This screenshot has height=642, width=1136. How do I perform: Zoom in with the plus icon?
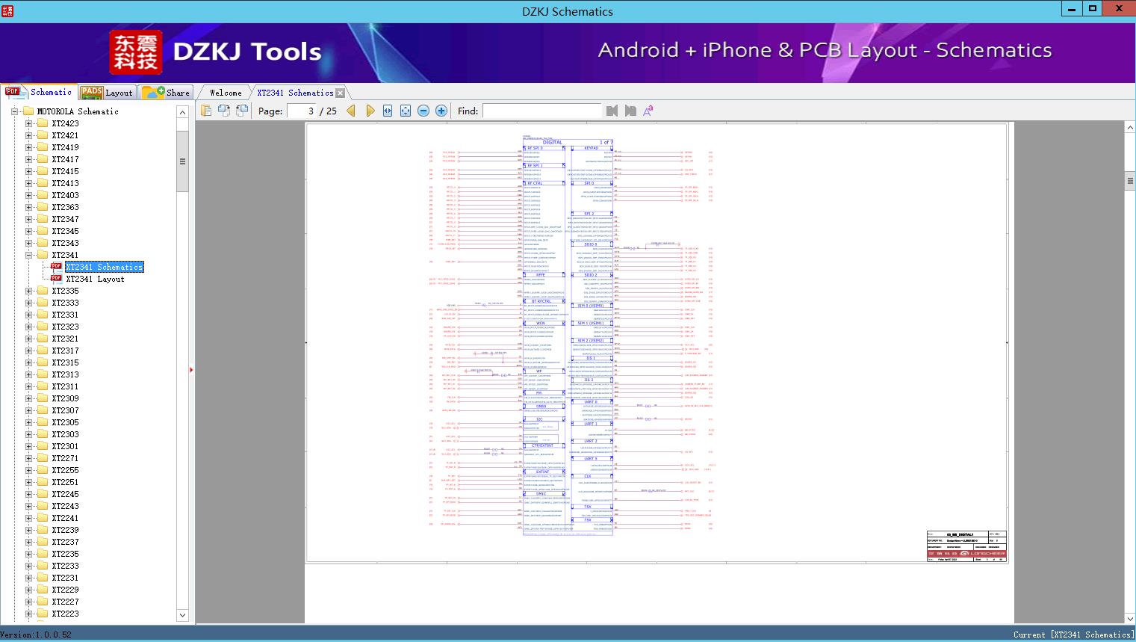click(441, 111)
